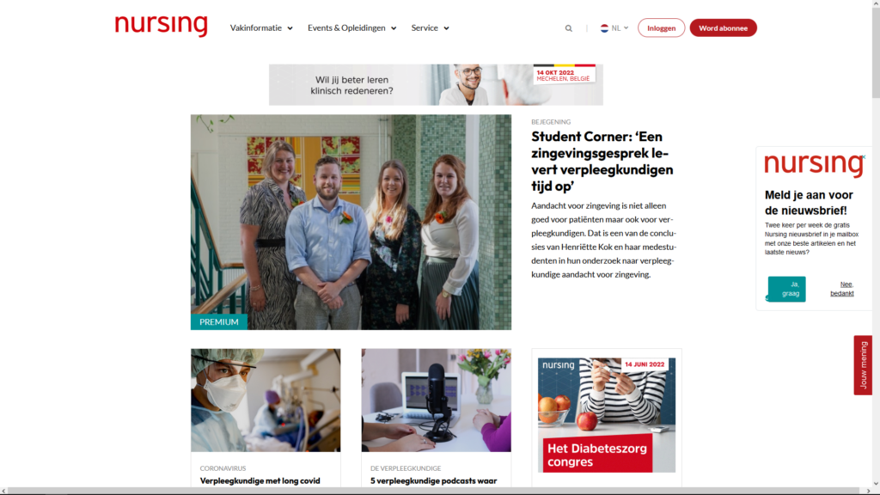Click the Het Diabeteszorg congres banner

point(607,415)
